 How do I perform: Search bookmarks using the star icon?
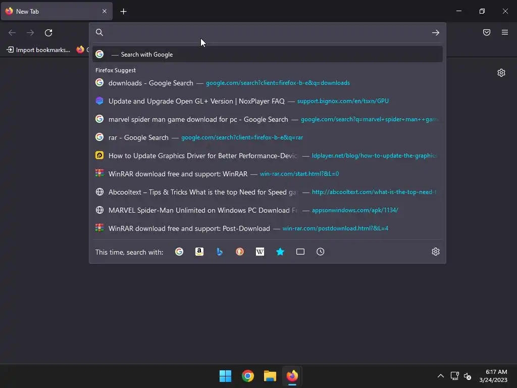pyautogui.click(x=280, y=252)
